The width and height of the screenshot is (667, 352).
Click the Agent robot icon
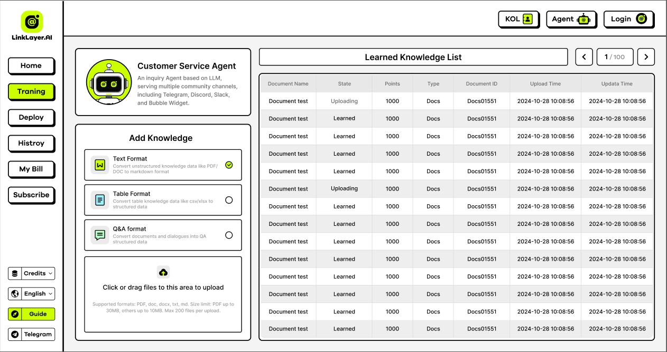tap(583, 19)
